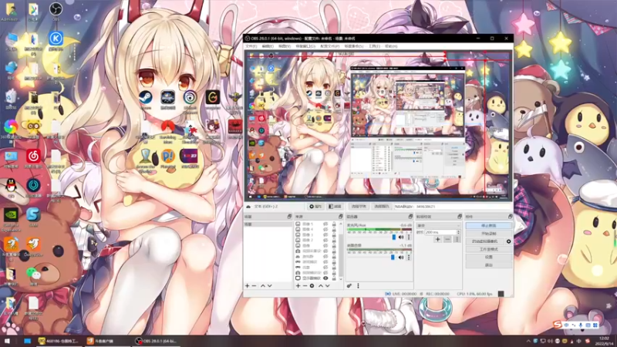Open Kugou music desktop icon
Image resolution: width=617 pixels, height=347 pixels.
(56, 41)
